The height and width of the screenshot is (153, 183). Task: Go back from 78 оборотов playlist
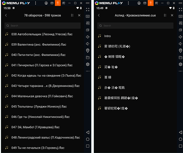(x=6, y=15)
